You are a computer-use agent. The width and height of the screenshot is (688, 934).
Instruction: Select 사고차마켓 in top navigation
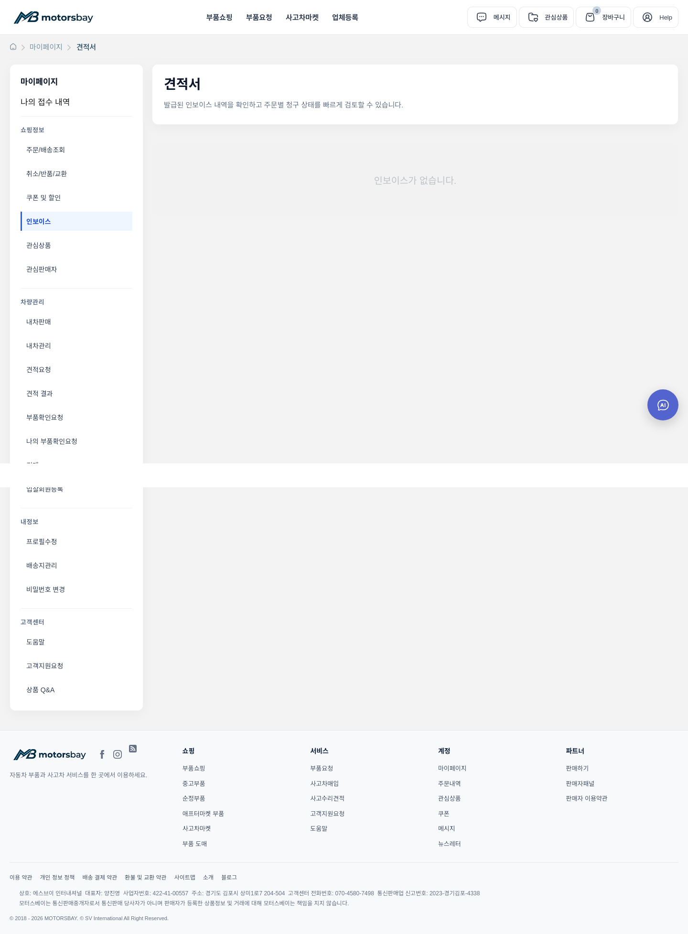point(302,17)
